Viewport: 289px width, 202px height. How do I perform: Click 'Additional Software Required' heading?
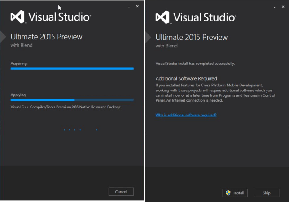click(x=186, y=78)
